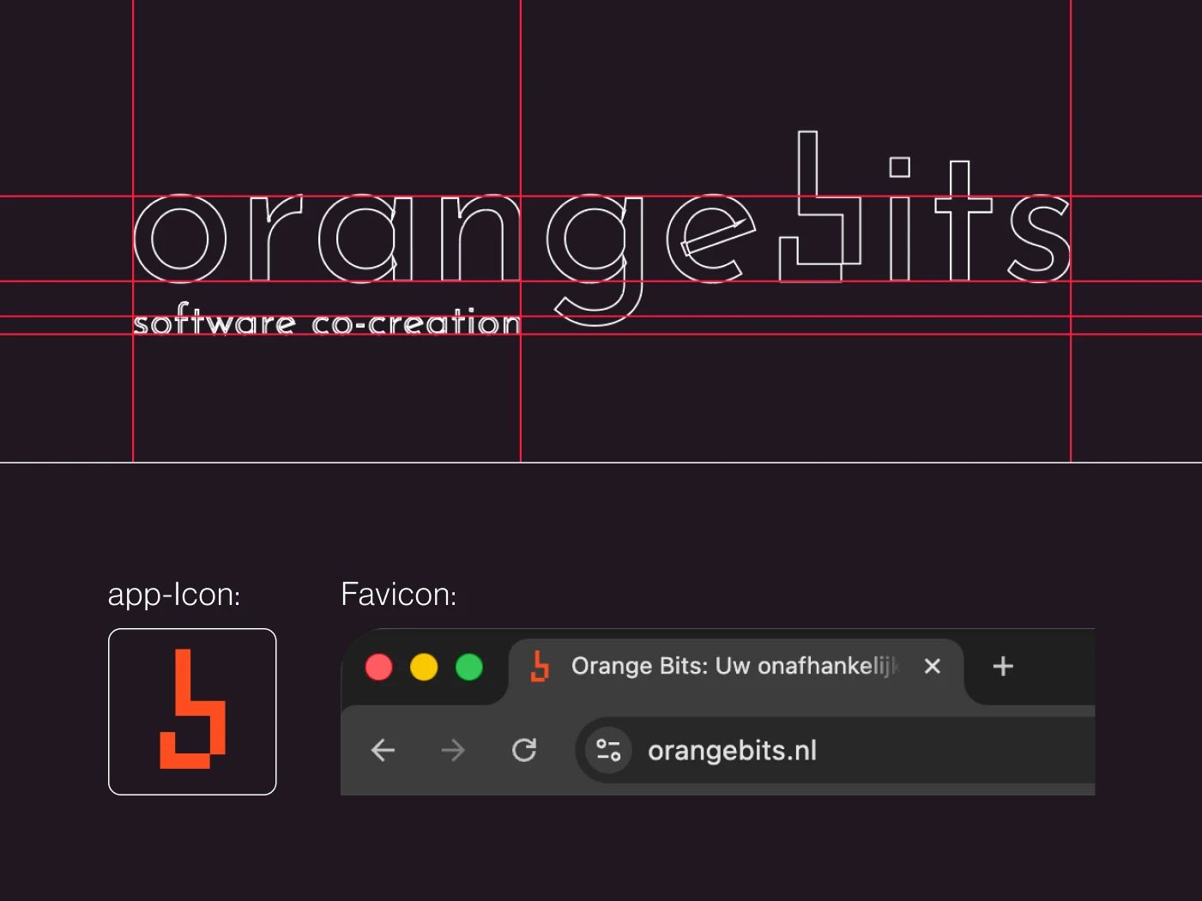Click the square dot above the i
The height and width of the screenshot is (901, 1202).
[899, 166]
